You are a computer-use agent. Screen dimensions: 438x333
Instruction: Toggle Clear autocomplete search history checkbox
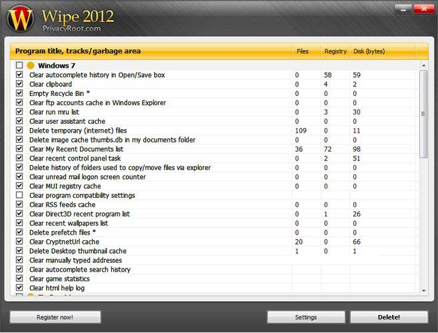tap(19, 269)
